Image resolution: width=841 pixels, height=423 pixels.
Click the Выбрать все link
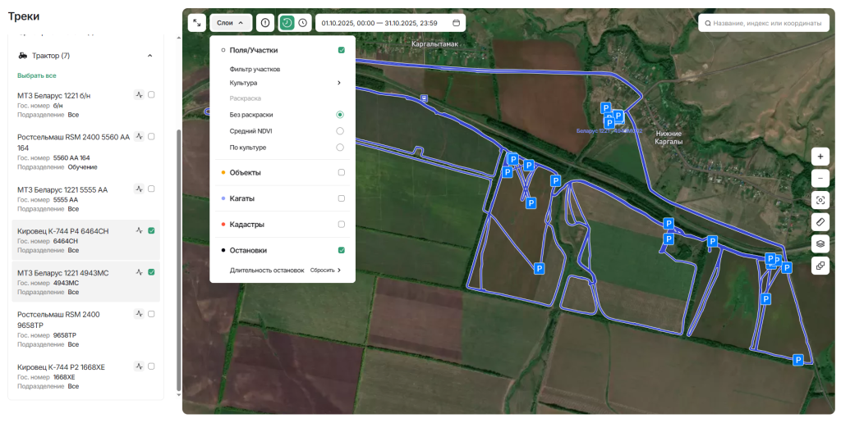click(37, 75)
